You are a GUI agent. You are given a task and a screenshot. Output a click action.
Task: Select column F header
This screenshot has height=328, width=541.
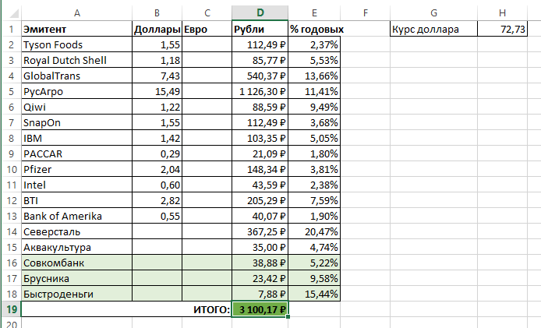(x=366, y=13)
